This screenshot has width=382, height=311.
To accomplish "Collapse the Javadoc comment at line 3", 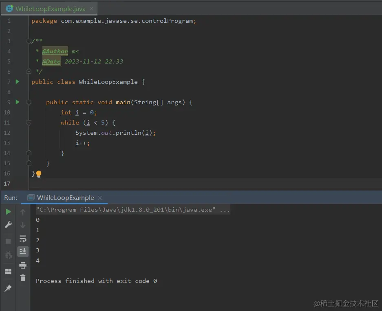I will coord(29,41).
